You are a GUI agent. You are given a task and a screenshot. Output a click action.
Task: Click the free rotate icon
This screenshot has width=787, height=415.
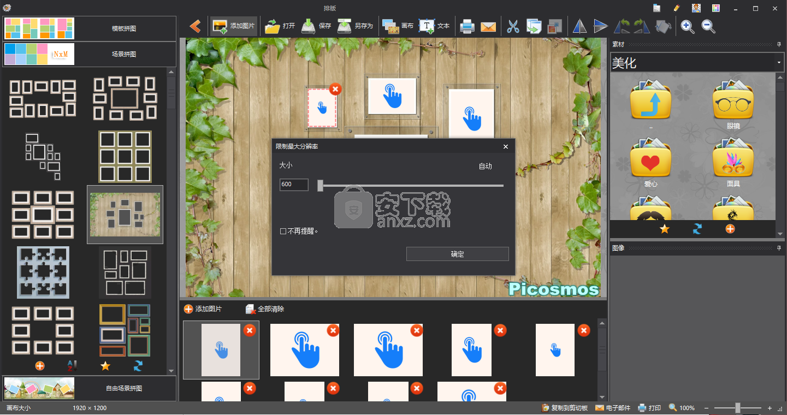pyautogui.click(x=662, y=26)
